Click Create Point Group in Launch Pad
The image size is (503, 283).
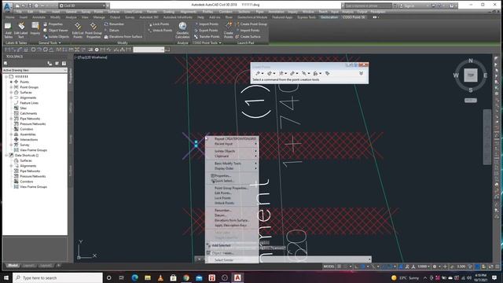pos(251,24)
